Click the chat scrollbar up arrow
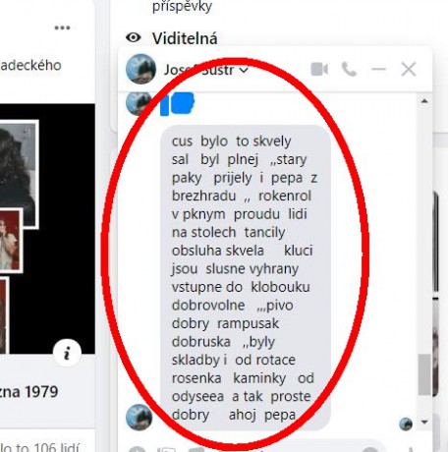Viewport: 448px width, 452px height. 424,101
